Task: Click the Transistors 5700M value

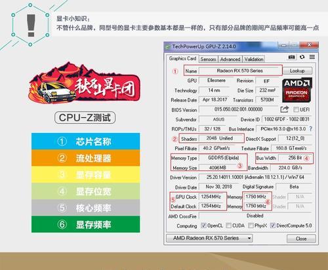Action: 267,100
